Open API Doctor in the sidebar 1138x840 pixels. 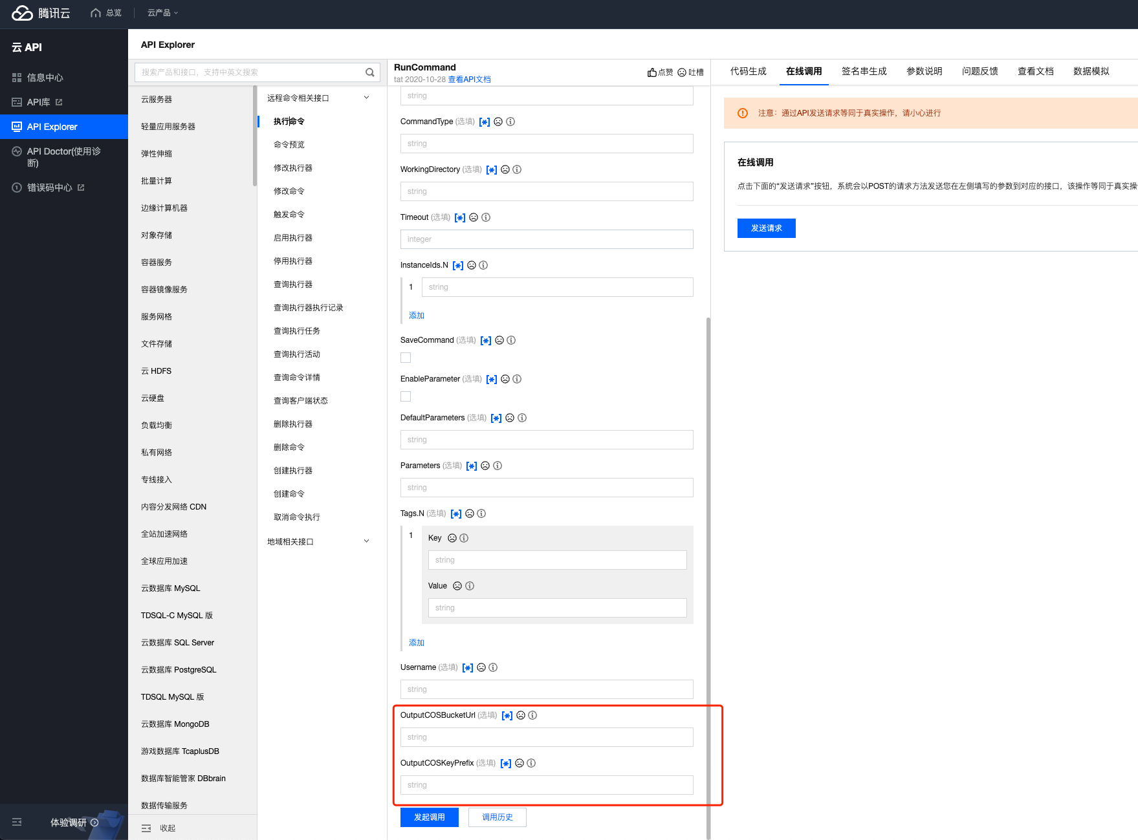64,156
